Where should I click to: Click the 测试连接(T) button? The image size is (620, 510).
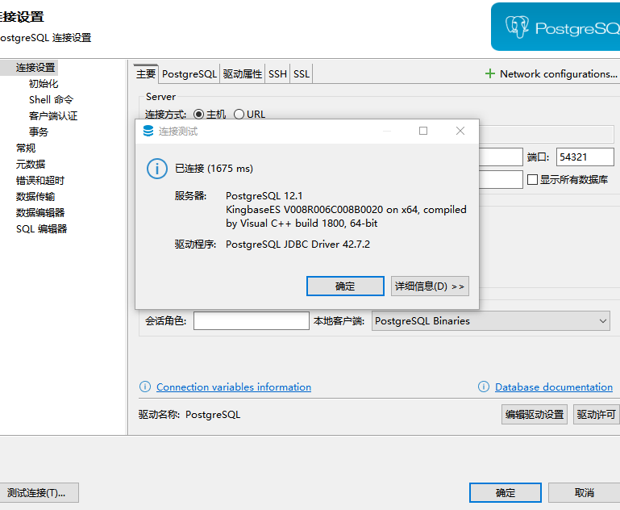click(x=37, y=493)
